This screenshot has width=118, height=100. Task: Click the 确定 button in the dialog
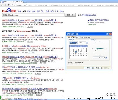[x=88, y=68]
